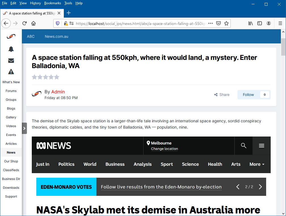Viewport: 286px width, 216px height.
Task: Select the ABC category tab
Action: point(31,37)
